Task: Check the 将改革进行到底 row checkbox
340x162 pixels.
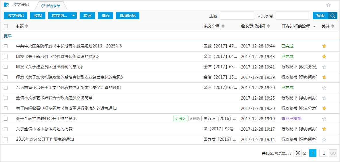Action: tap(6, 108)
